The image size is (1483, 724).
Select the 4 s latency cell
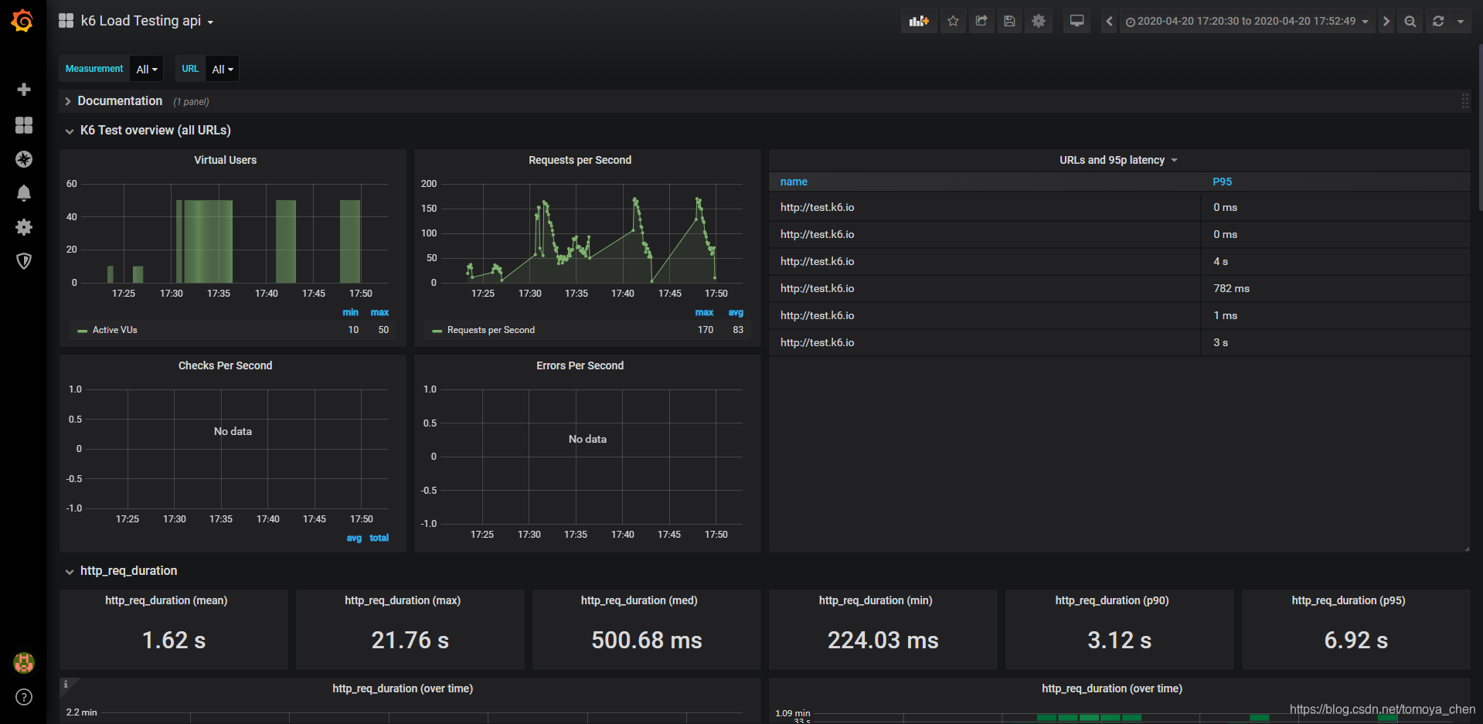[x=1335, y=262]
